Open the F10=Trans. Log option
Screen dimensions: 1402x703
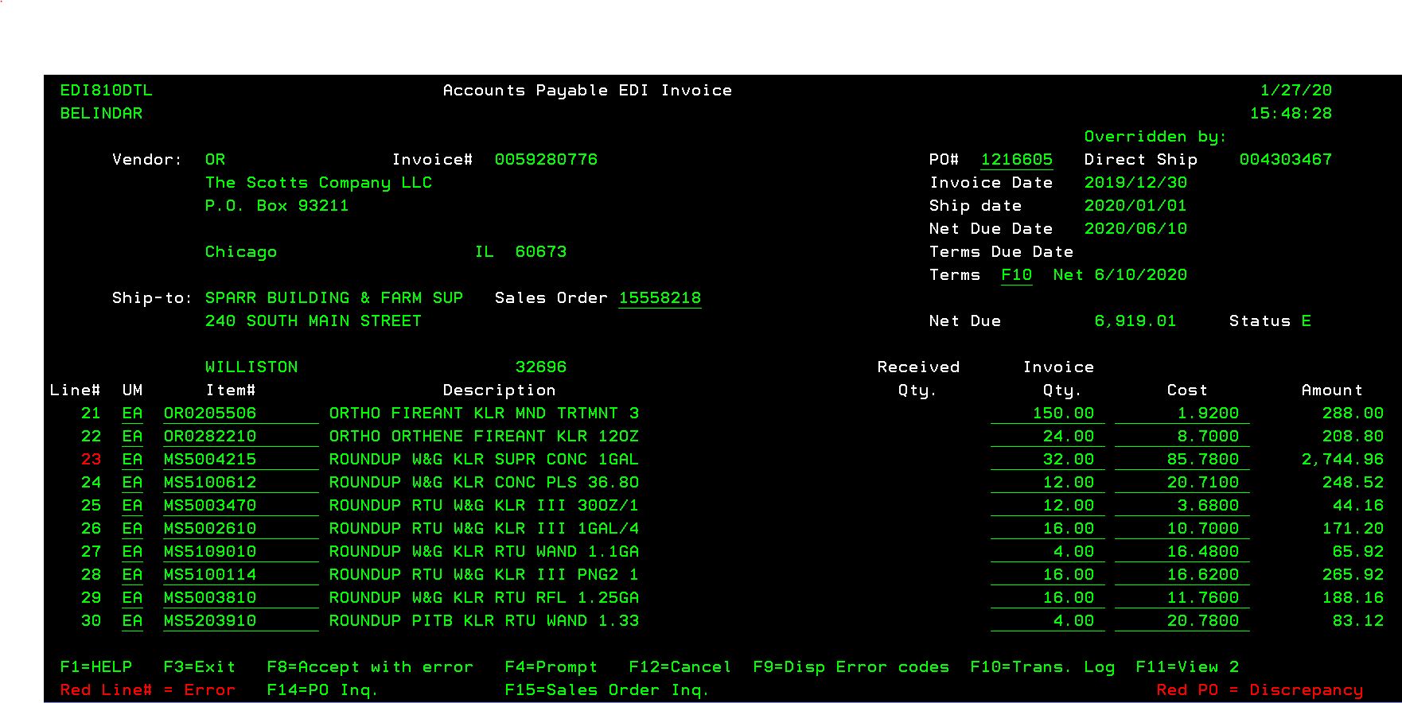pos(1042,667)
